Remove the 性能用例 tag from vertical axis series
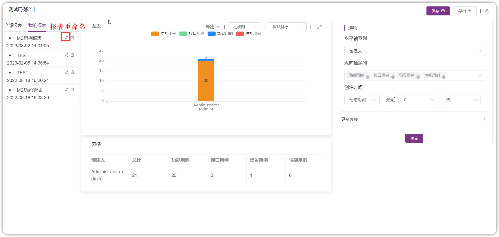The height and width of the screenshot is (237, 499). coord(444,77)
